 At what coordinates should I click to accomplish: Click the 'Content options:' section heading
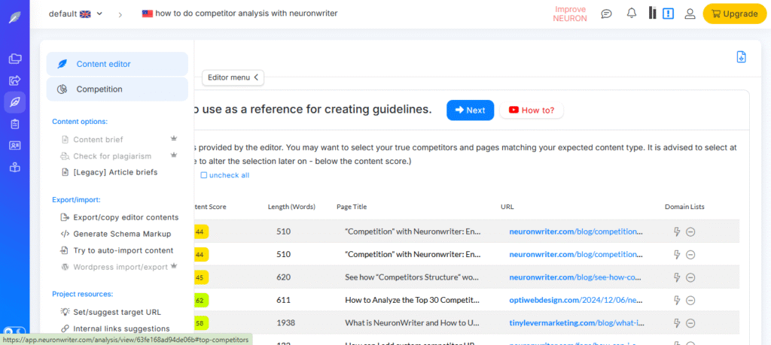(x=80, y=121)
